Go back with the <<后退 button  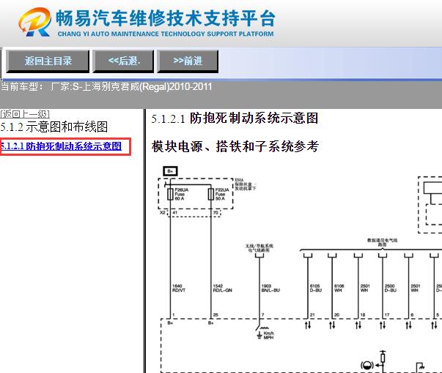click(123, 61)
